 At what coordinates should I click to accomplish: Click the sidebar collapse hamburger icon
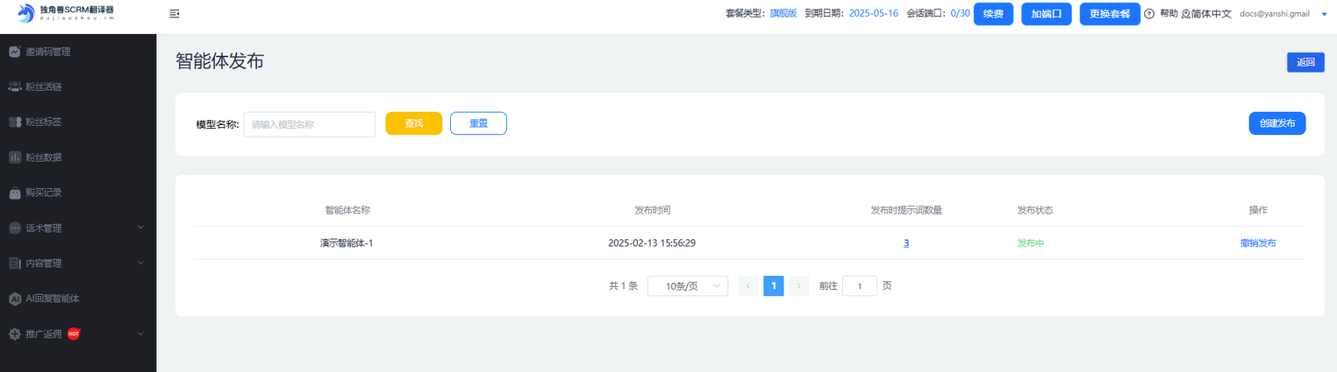click(175, 14)
